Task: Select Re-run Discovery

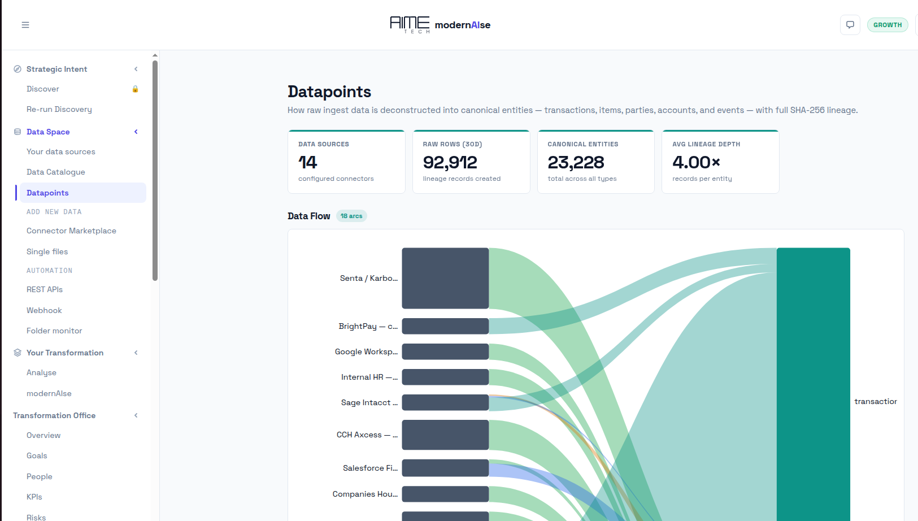Action: click(x=59, y=109)
